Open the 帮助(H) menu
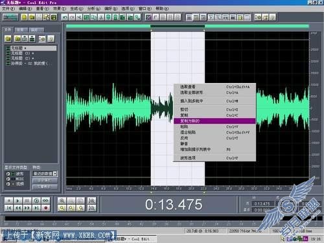Screen dimensions: 324x243 coord(162,8)
